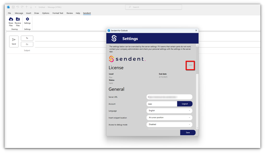Click the Undo arrow in title bar

point(18,7)
